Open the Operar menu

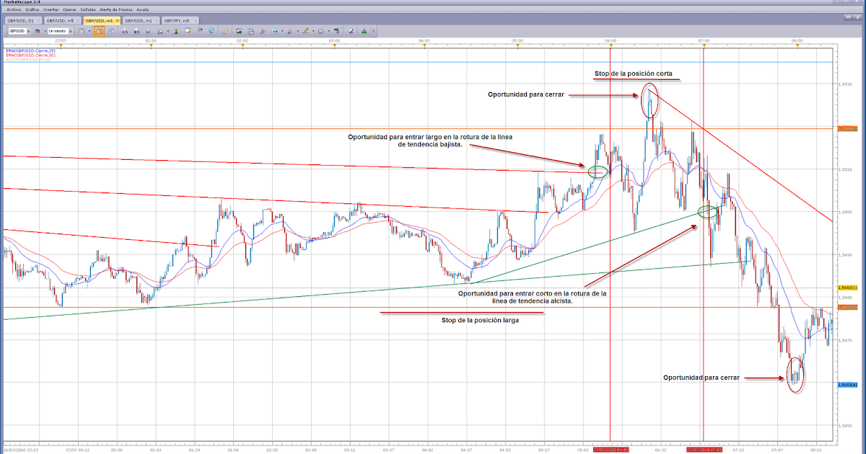69,9
